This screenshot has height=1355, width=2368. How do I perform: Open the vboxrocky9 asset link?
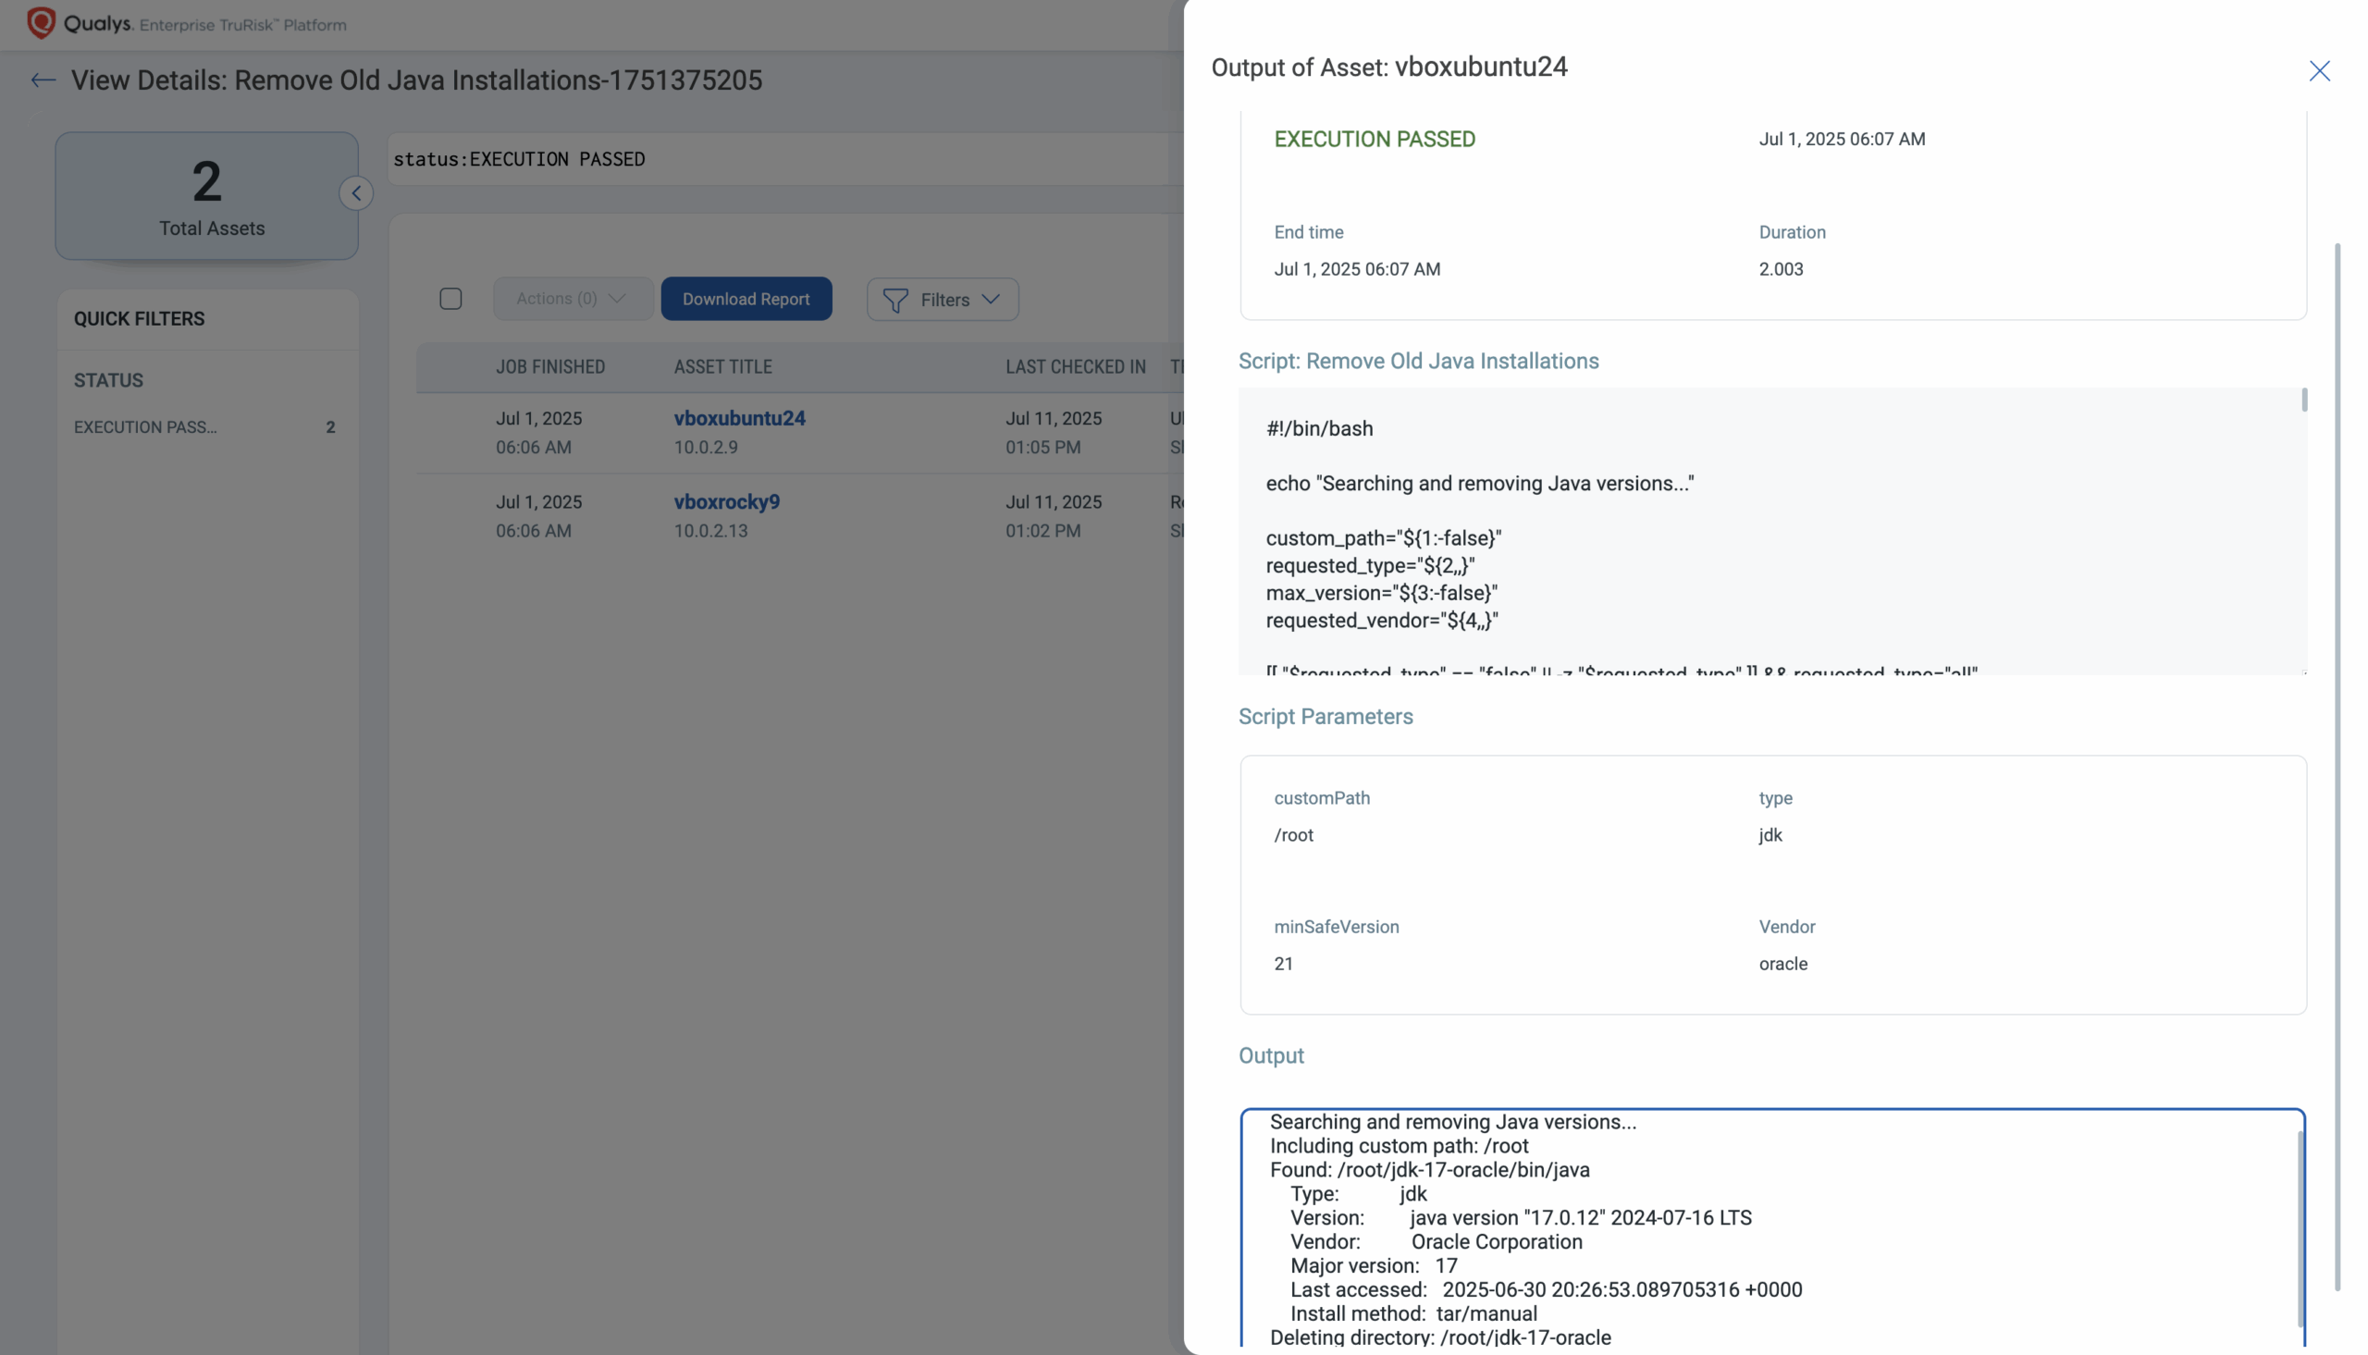coord(727,502)
